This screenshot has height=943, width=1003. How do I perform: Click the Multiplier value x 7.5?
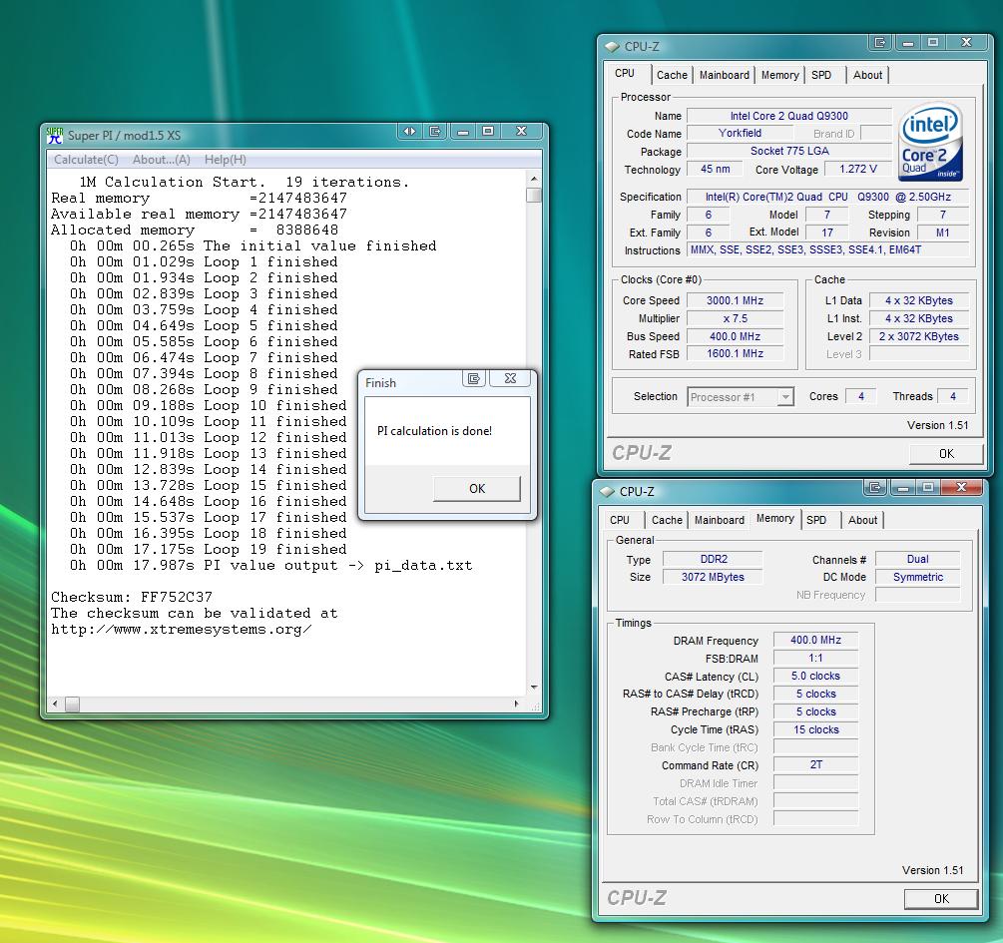[735, 318]
